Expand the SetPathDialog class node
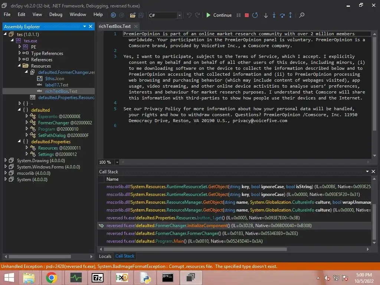 (27, 135)
